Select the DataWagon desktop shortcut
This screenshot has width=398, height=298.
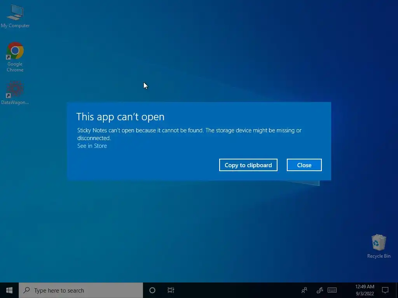click(x=15, y=93)
